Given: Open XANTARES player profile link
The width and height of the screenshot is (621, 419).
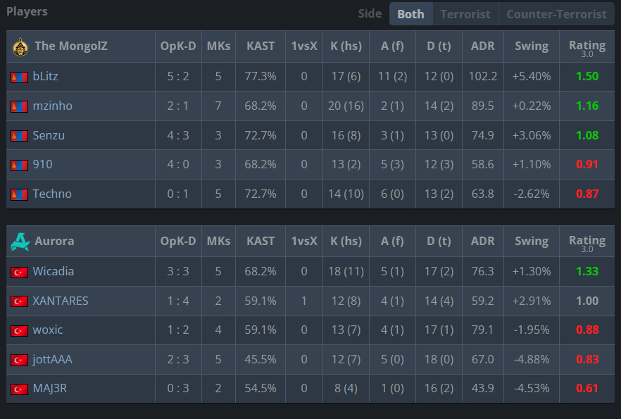Looking at the screenshot, I should tap(61, 301).
